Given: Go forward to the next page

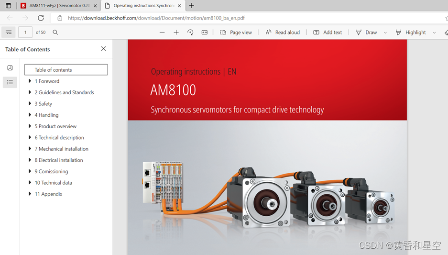Looking at the screenshot, I should pyautogui.click(x=25, y=18).
